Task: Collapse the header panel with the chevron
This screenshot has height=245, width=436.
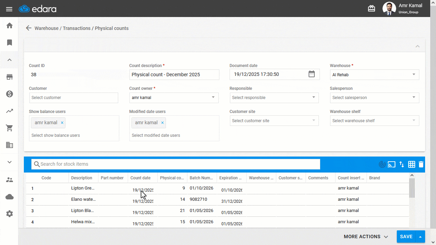Action: [418, 46]
